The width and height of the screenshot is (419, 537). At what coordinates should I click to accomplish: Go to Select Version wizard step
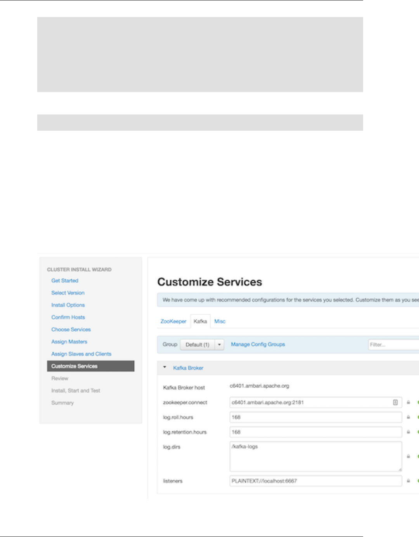point(68,293)
